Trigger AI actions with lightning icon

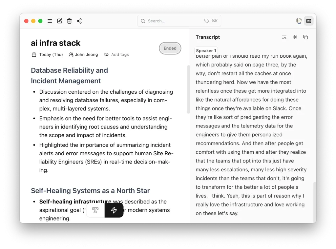(x=114, y=210)
